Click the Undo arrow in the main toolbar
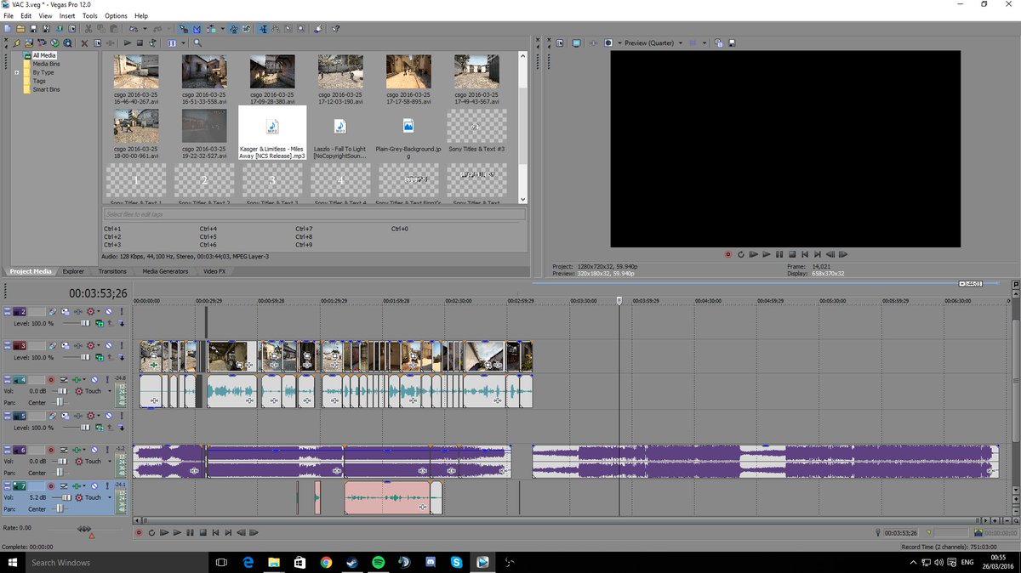The width and height of the screenshot is (1021, 573). [x=134, y=28]
